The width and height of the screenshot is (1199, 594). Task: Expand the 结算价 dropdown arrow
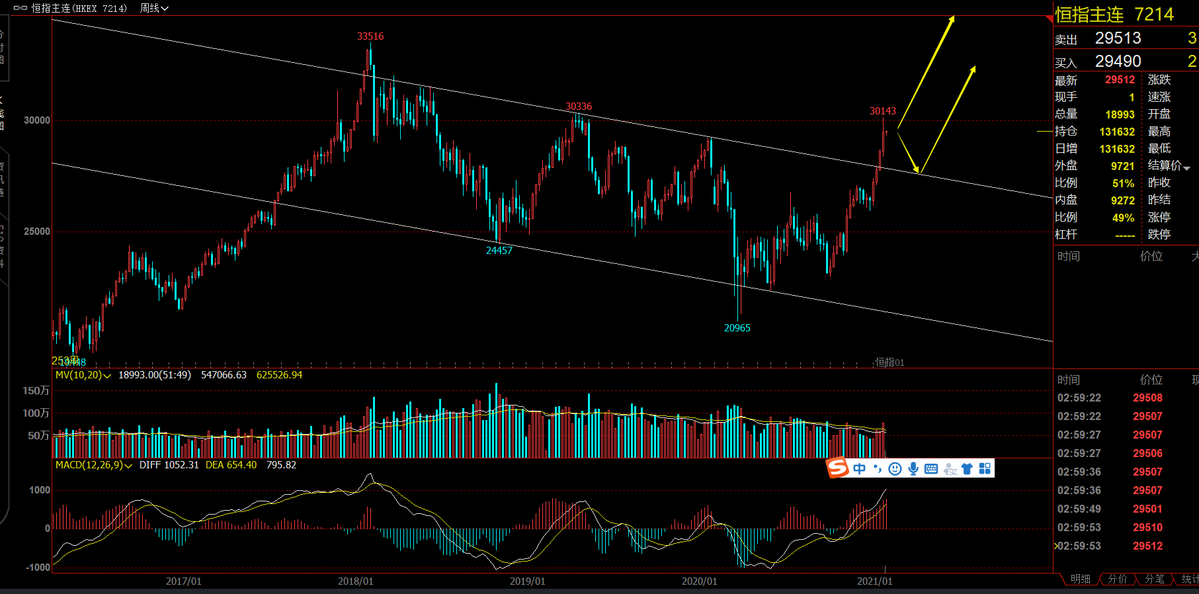(x=1186, y=168)
